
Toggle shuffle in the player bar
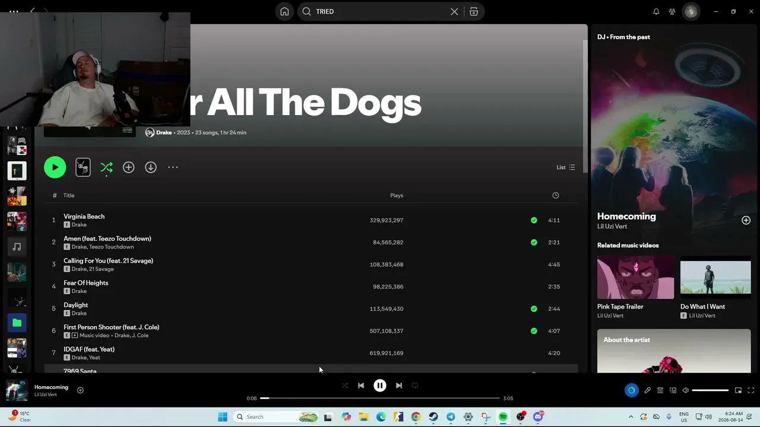pyautogui.click(x=345, y=385)
